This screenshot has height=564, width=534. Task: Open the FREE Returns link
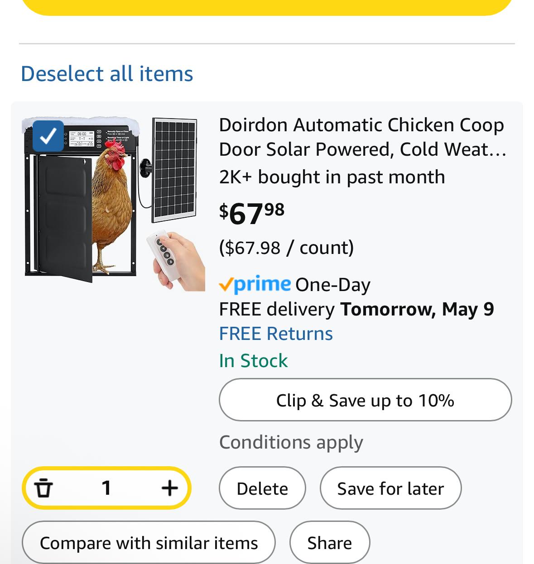tap(276, 334)
